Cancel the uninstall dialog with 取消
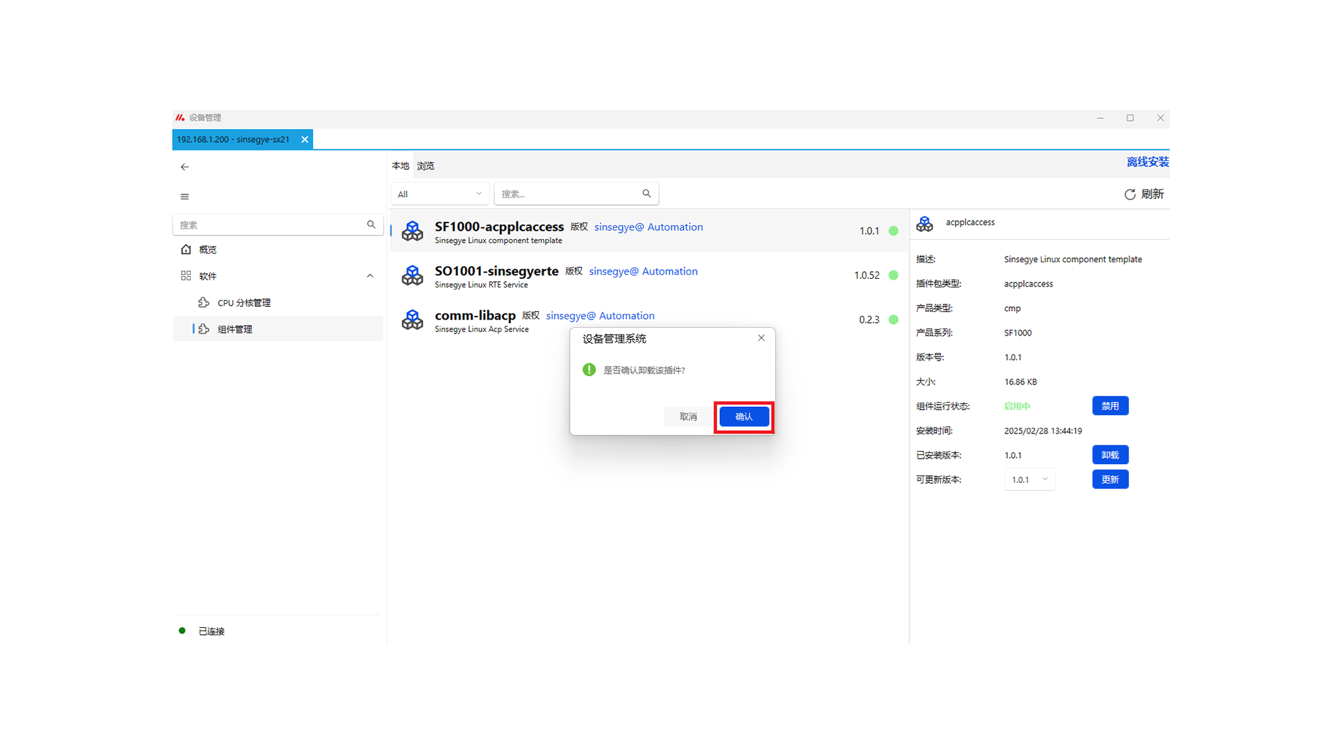The image size is (1342, 755). [x=688, y=417]
